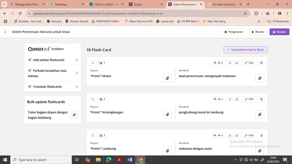Expand Translate flashcards option
Screen dimensions: 292x164
tap(53, 87)
